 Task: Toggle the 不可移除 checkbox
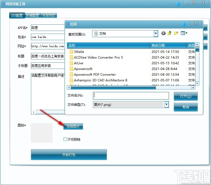65,139
